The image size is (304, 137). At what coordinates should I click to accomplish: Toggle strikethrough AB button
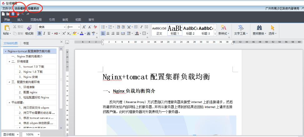click(56, 33)
